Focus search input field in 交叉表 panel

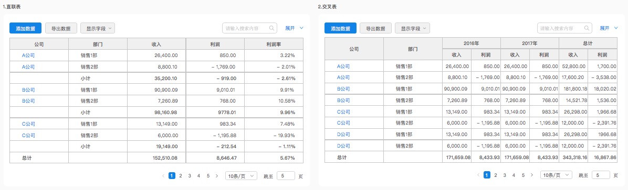coord(564,28)
